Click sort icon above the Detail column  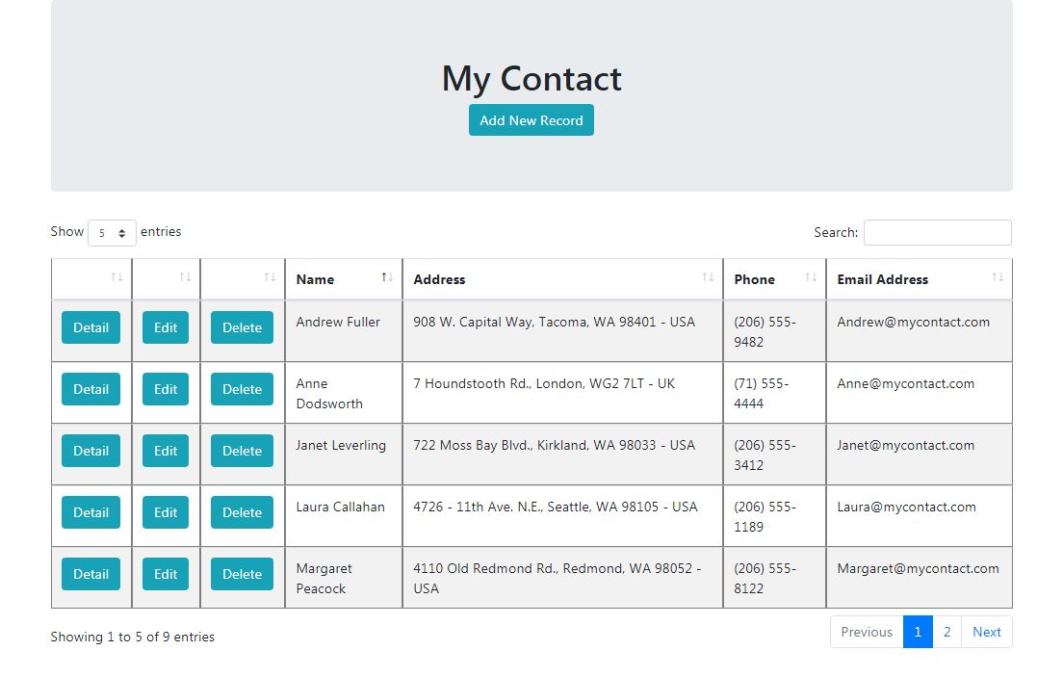coord(117,276)
